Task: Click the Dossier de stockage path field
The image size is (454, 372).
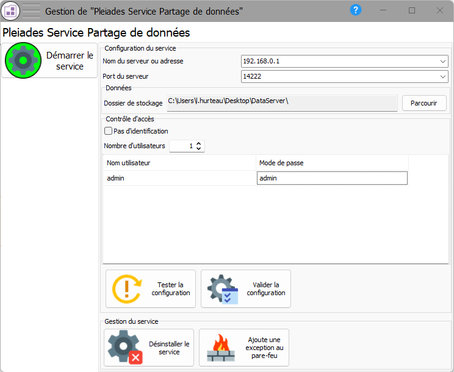Action: tap(282, 103)
